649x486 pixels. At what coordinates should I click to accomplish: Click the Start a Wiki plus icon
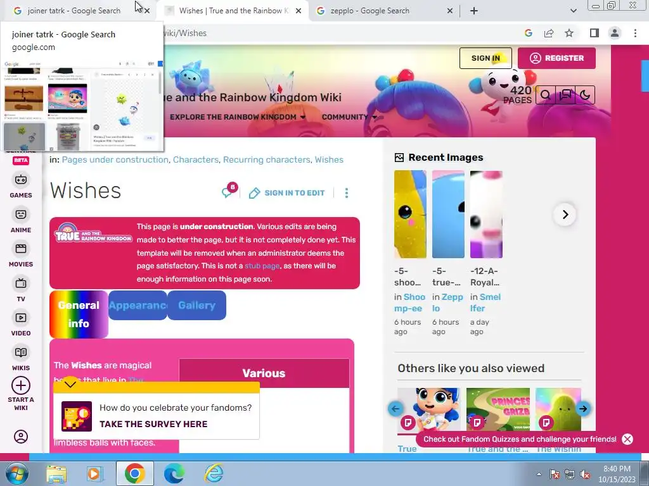point(21,385)
